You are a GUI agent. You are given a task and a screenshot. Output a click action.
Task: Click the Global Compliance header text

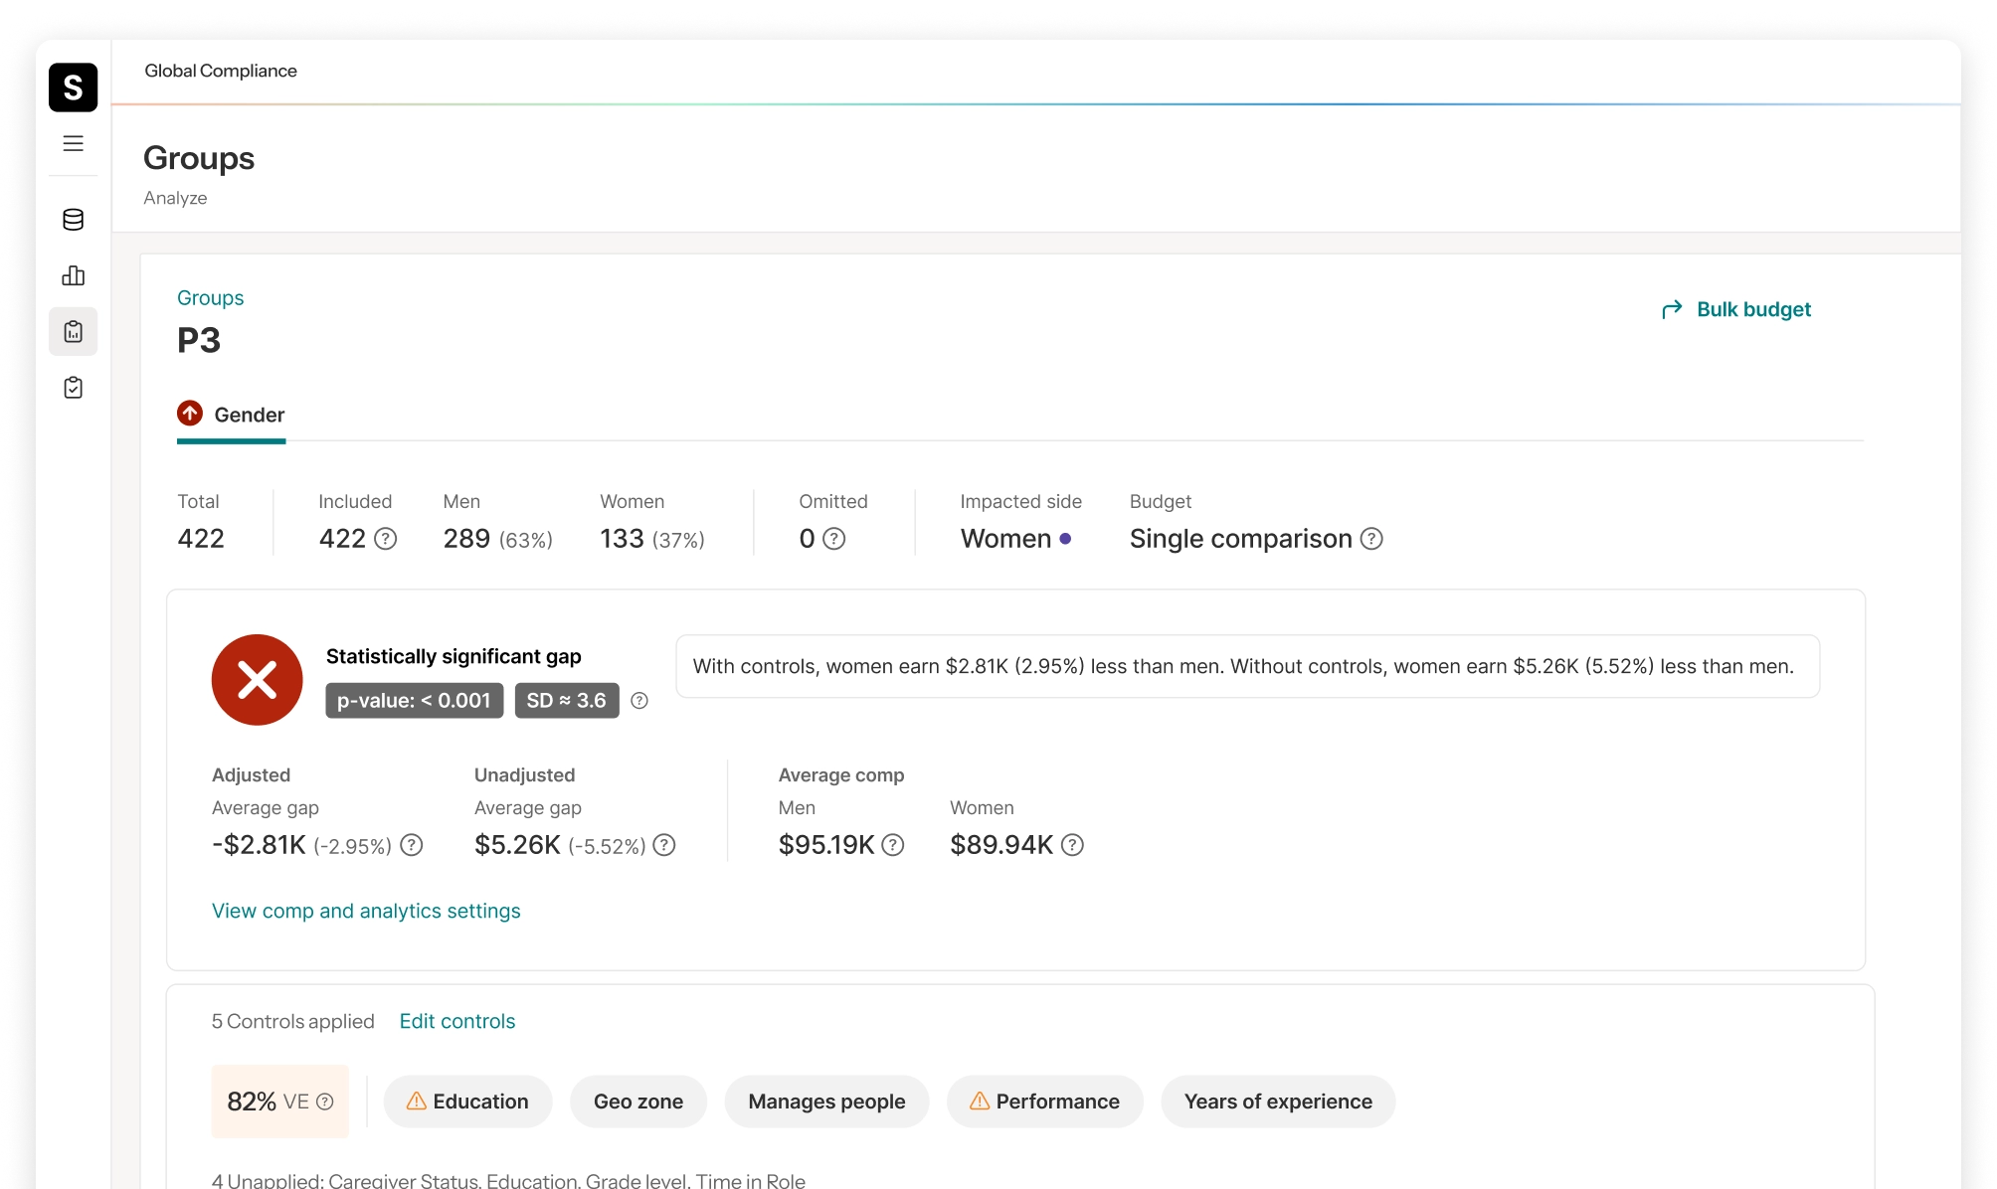[221, 71]
